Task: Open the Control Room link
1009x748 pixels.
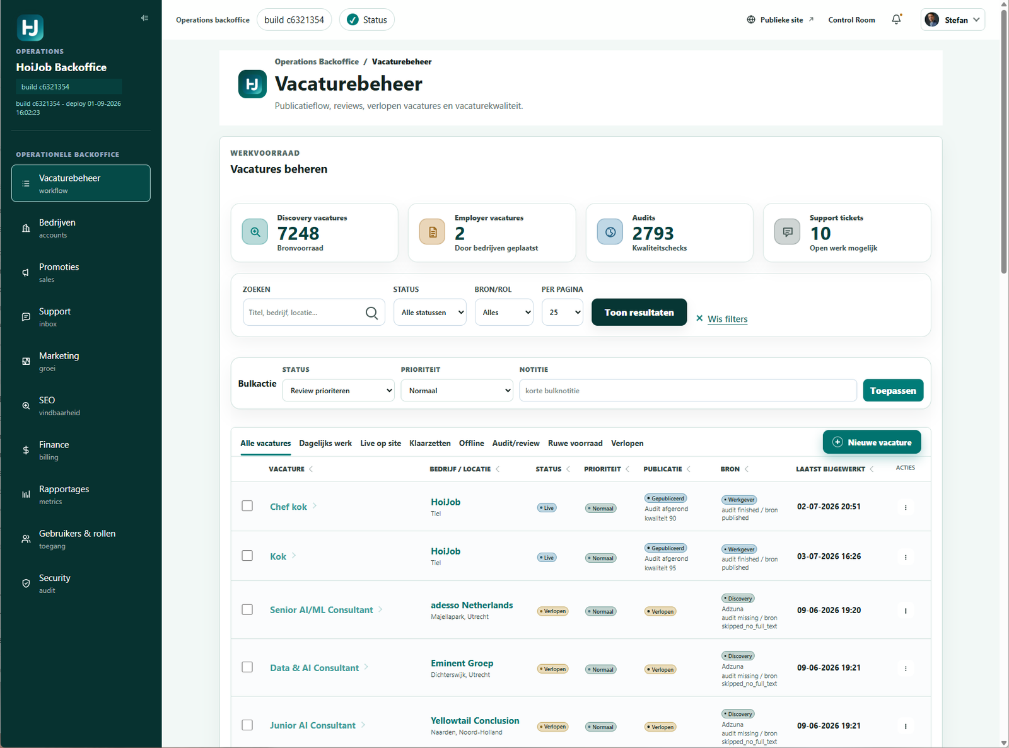Action: pyautogui.click(x=851, y=20)
